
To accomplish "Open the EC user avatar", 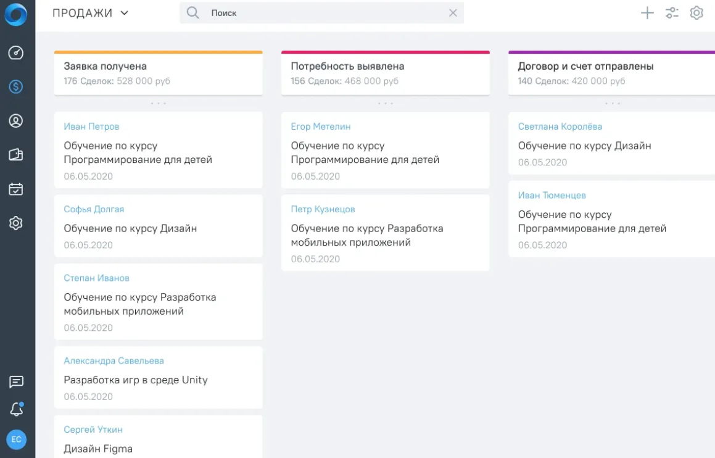I will click(x=17, y=439).
